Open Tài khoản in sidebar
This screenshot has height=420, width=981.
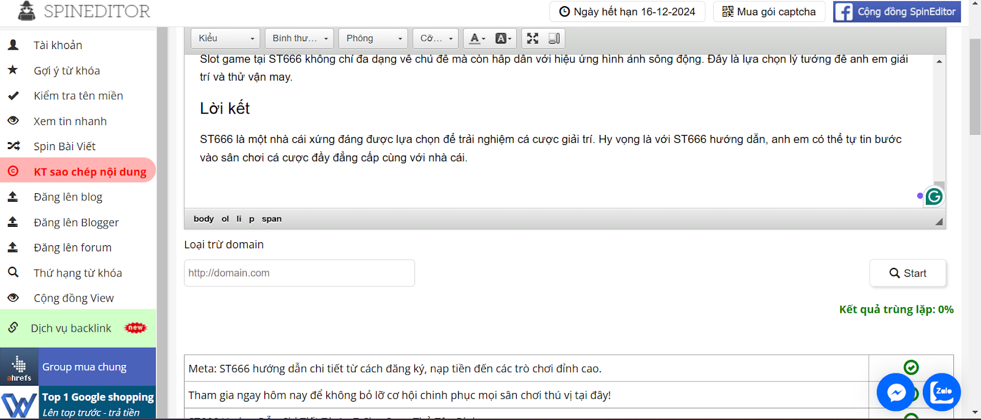[58, 45]
